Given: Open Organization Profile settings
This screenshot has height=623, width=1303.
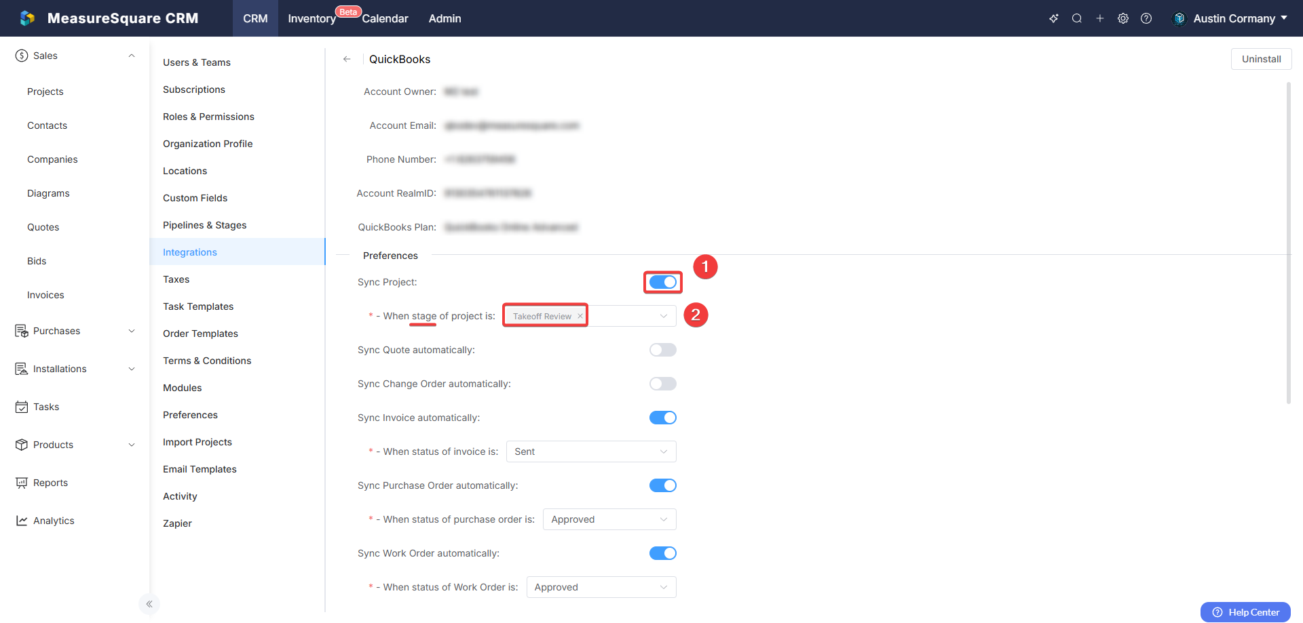Looking at the screenshot, I should click(208, 144).
